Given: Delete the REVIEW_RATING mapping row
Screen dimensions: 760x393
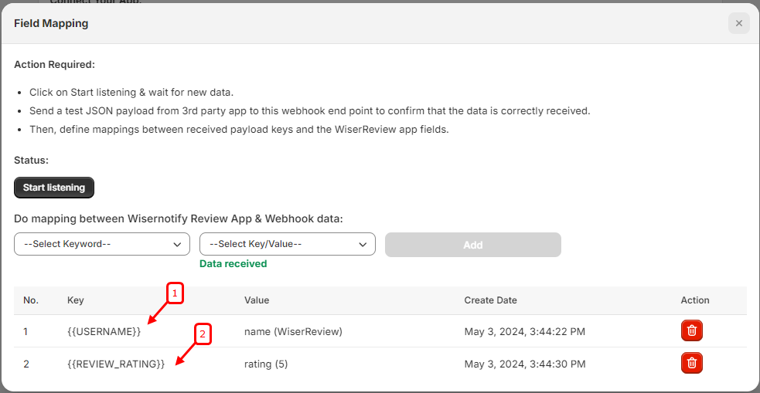Looking at the screenshot, I should point(692,363).
